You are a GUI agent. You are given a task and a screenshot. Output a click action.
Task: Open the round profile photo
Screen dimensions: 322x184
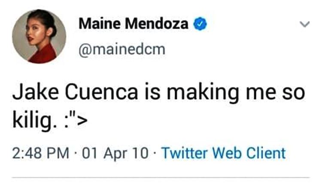(39, 37)
